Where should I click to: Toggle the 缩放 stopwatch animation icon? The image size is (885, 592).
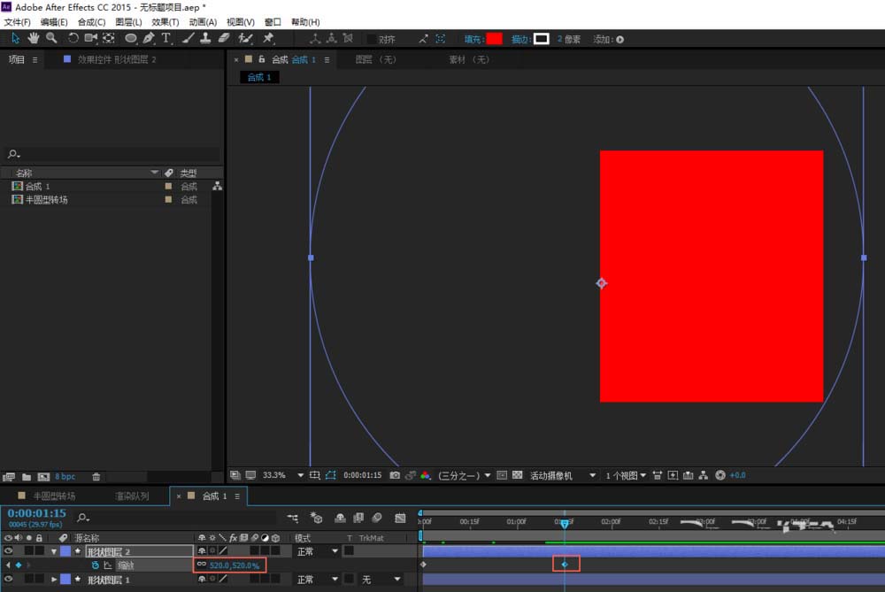95,565
